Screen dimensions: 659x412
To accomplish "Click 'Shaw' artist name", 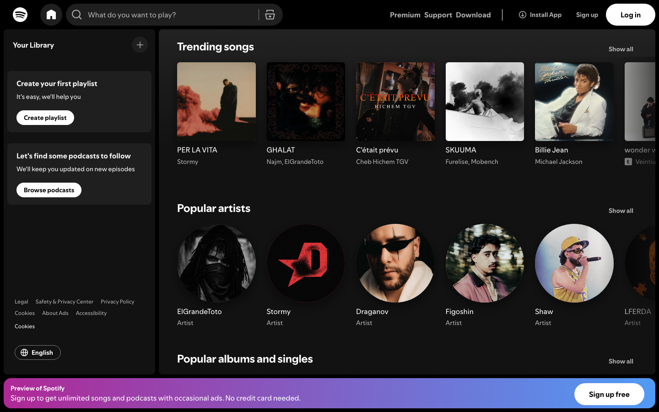I will tap(544, 311).
